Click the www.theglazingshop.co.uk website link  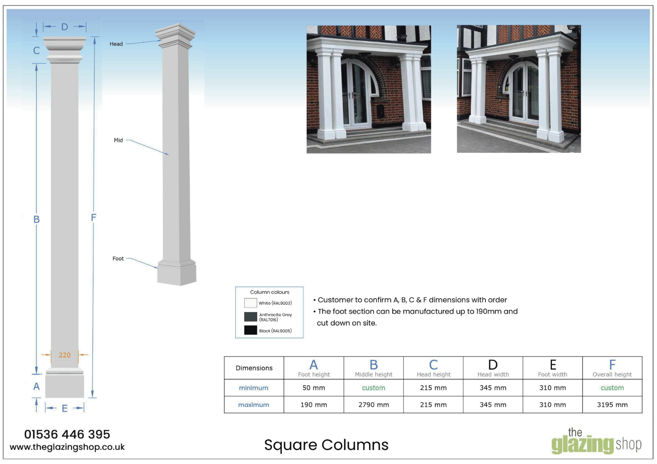pyautogui.click(x=67, y=447)
